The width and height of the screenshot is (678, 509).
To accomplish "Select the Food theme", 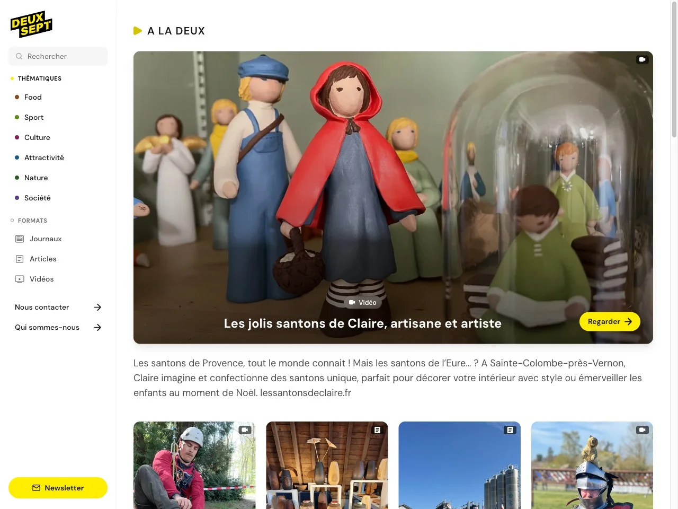I will [33, 97].
